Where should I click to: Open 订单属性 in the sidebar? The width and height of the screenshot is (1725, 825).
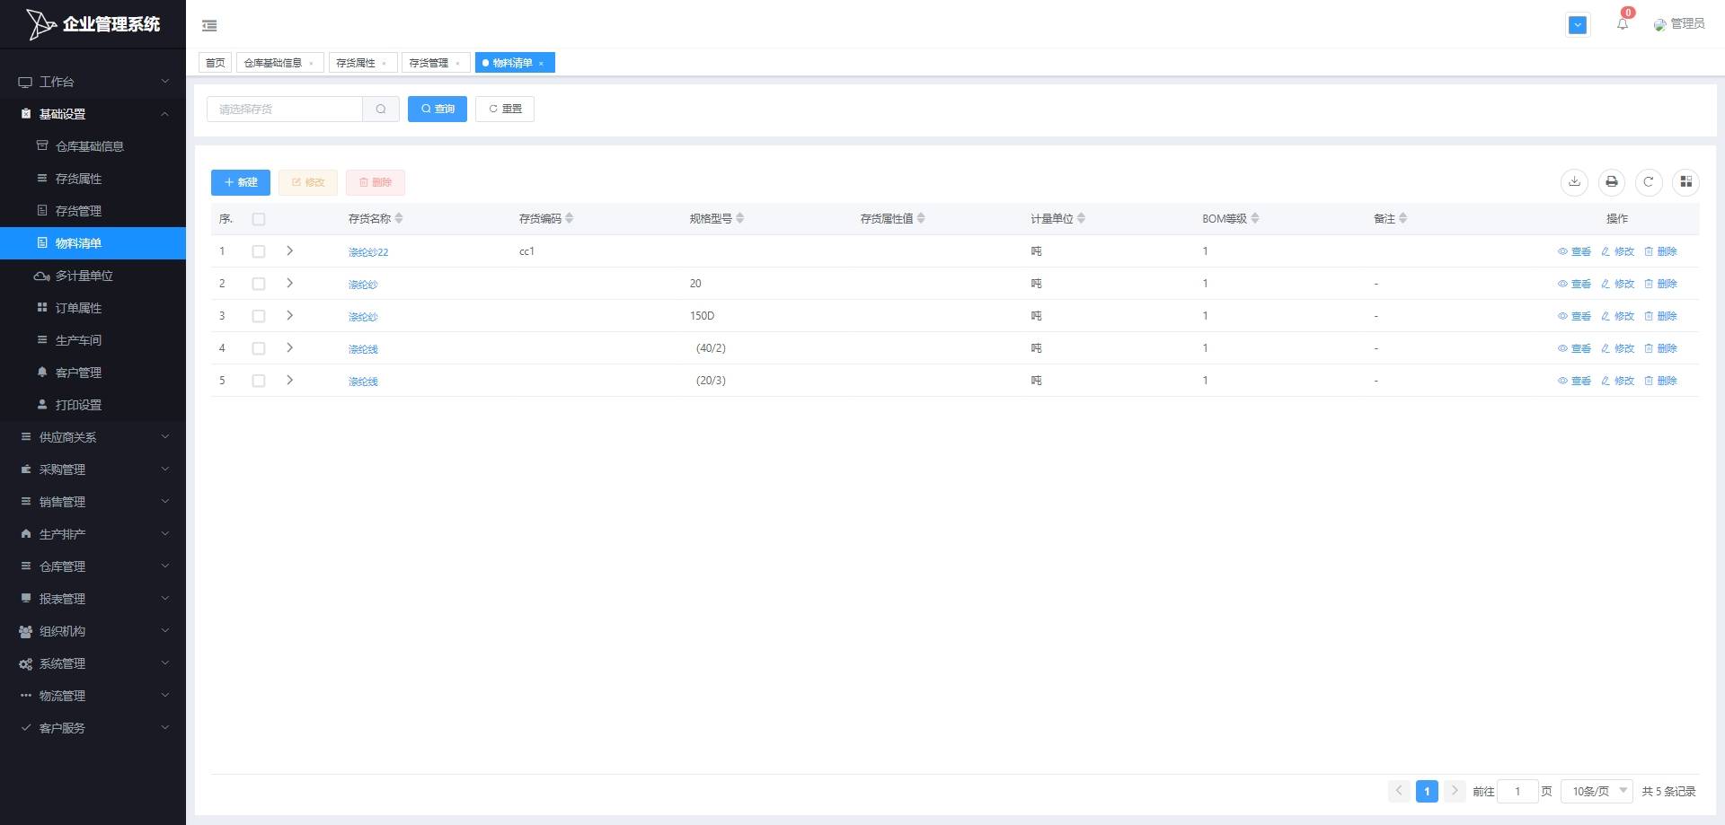pyautogui.click(x=93, y=308)
